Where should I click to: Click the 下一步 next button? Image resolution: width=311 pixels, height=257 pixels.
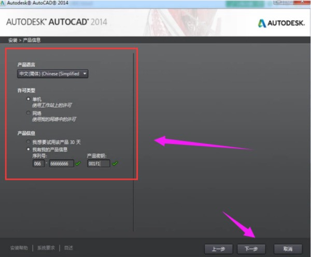point(251,248)
